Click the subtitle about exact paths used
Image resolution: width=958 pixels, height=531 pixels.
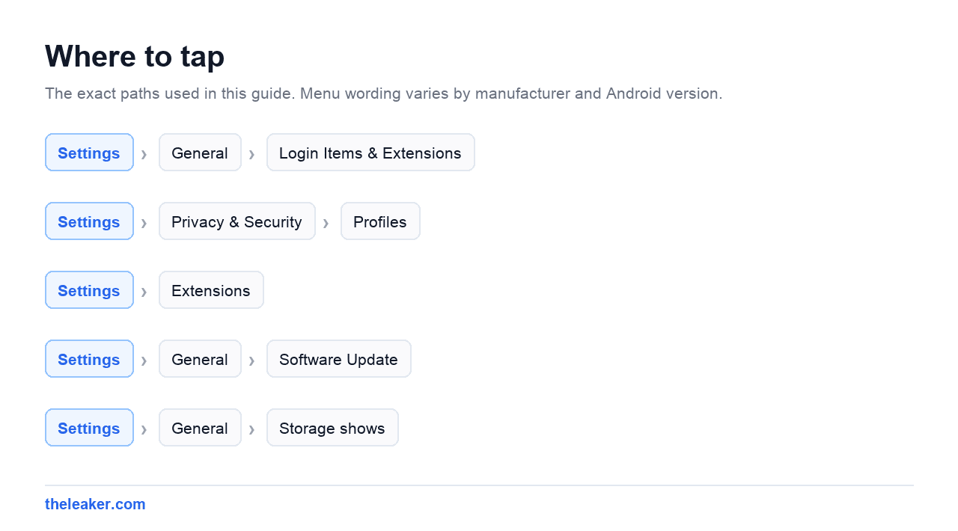point(384,93)
